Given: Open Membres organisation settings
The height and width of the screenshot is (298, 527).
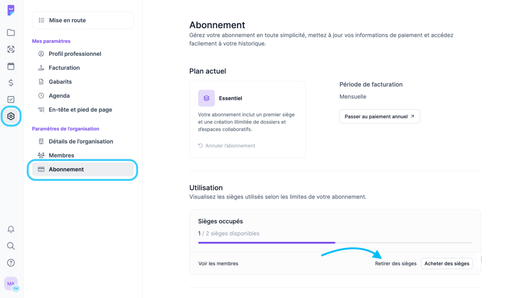Looking at the screenshot, I should (61, 155).
